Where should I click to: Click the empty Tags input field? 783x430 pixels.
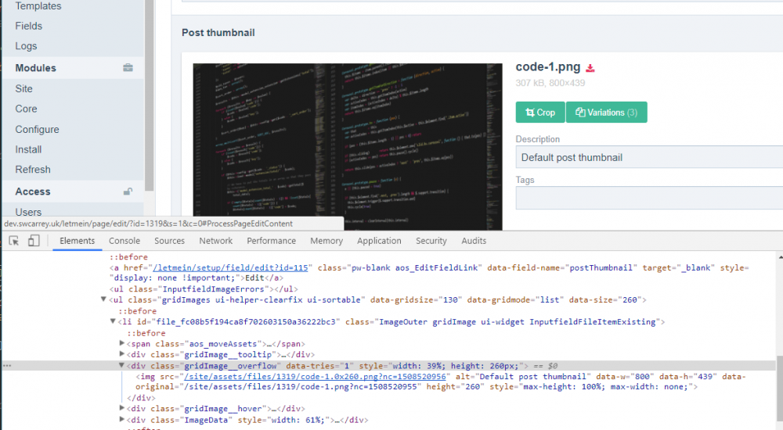(648, 198)
